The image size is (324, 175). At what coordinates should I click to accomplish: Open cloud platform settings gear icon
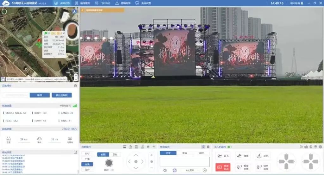tap(75, 86)
